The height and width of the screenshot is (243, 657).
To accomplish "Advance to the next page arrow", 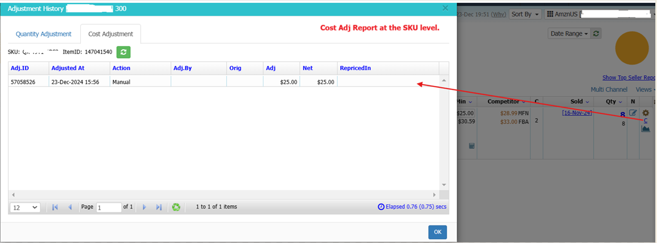I will point(144,207).
